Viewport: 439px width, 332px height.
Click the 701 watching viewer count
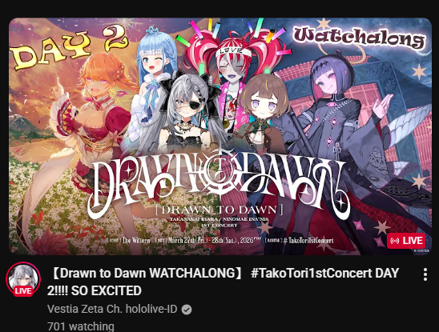(81, 326)
